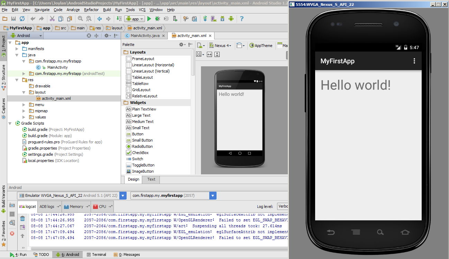This screenshot has width=449, height=259.
Task: Open the 0: Messages tool window
Action: [127, 255]
